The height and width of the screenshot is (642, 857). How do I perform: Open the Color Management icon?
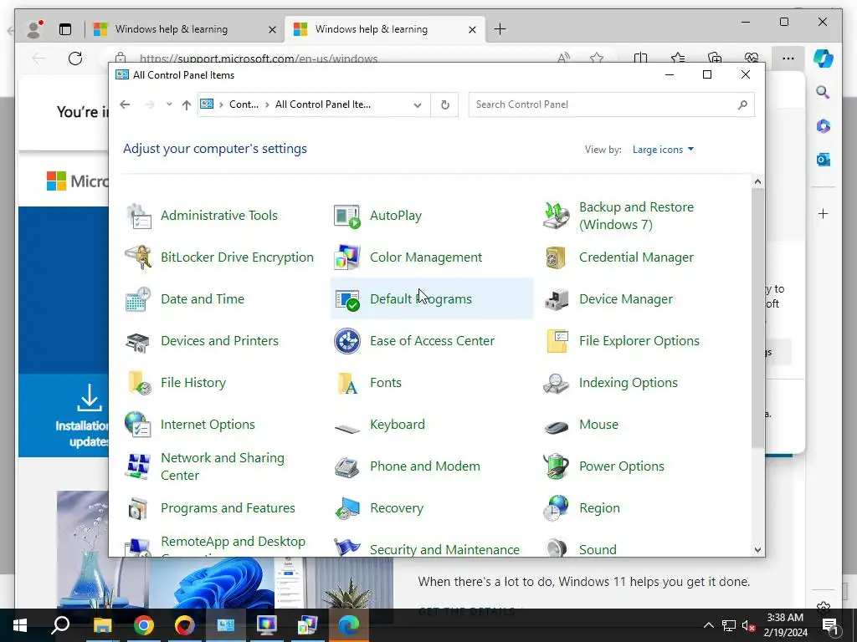[347, 257]
